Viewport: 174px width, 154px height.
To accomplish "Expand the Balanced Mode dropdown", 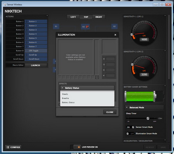I will 144,107.
